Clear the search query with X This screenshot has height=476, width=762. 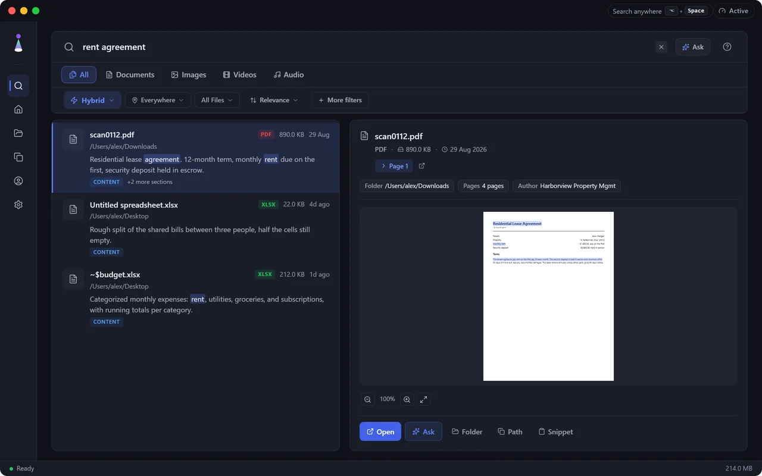[x=661, y=47]
